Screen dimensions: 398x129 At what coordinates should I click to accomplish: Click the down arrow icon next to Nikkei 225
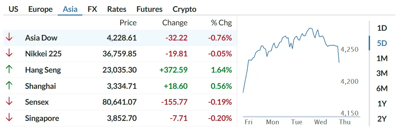pos(9,54)
